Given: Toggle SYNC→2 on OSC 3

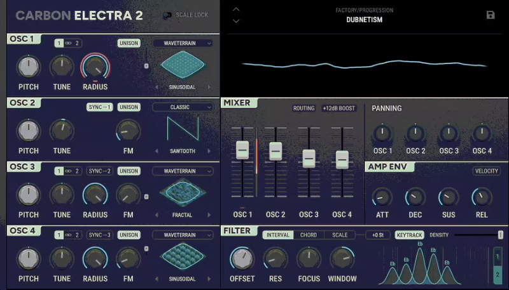Looking at the screenshot, I should click(100, 171).
